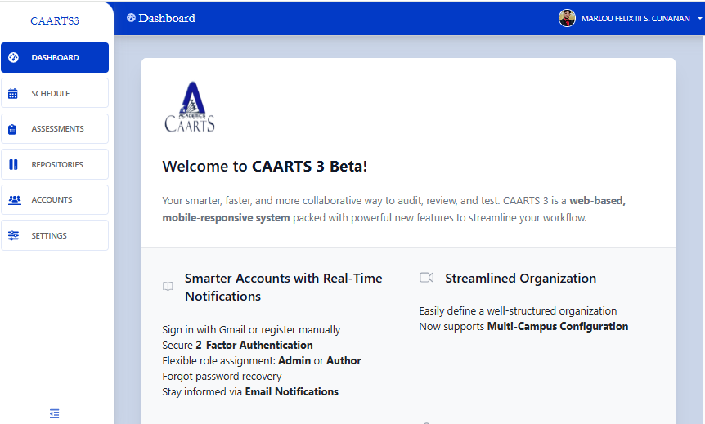The width and height of the screenshot is (705, 424).
Task: Click the Accounts people icon
Action: click(x=14, y=200)
